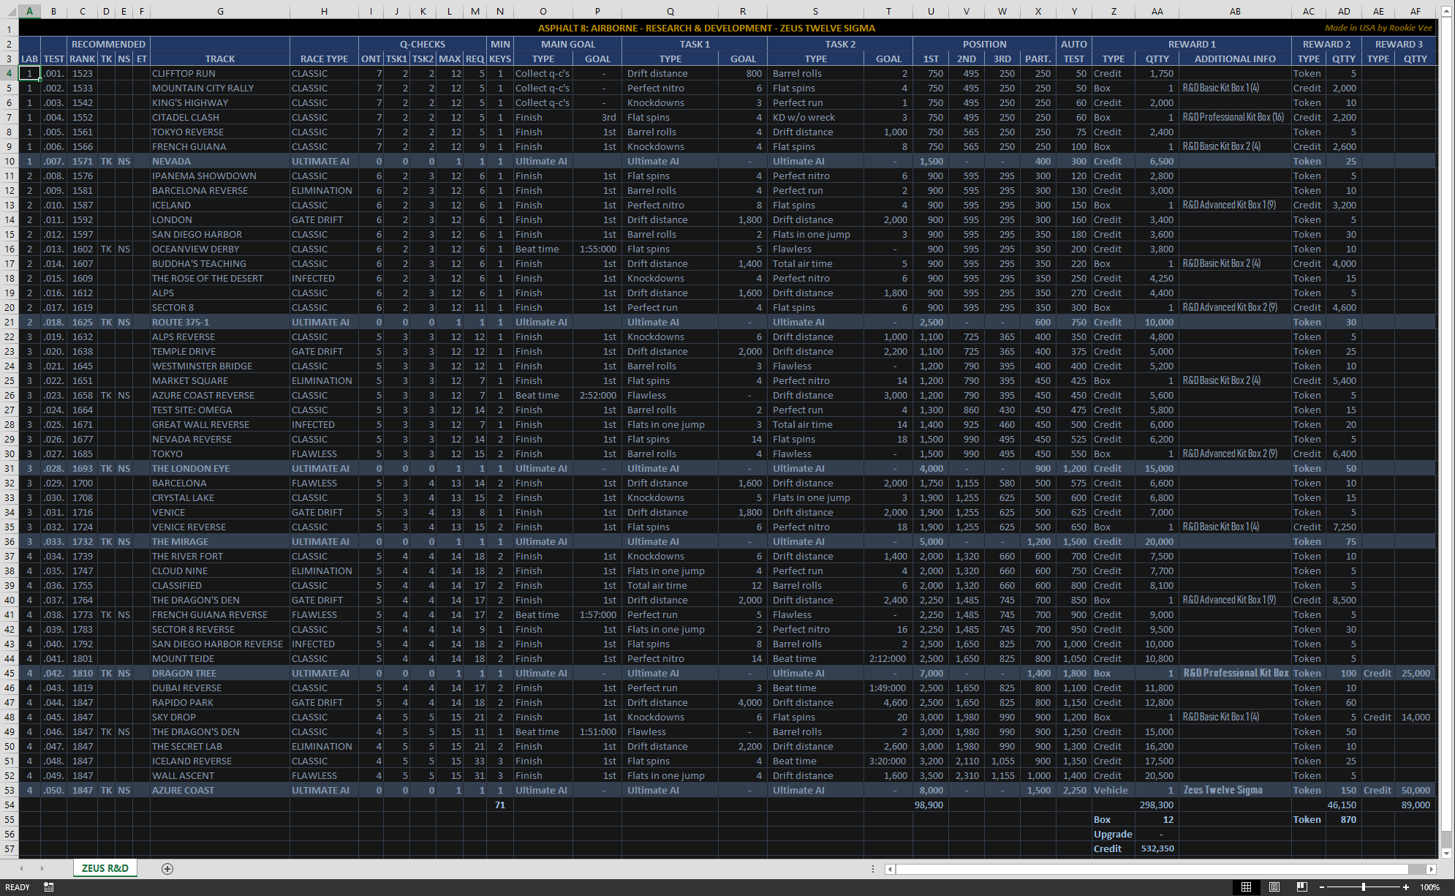
Task: Select TOKYO REVERSE track cell
Action: coord(220,132)
